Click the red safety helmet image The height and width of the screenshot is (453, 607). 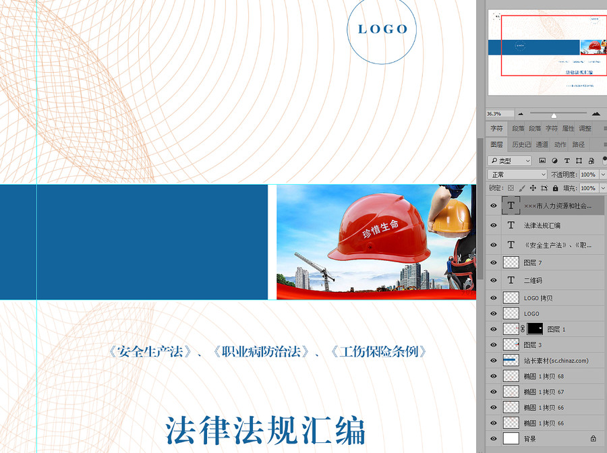379,227
